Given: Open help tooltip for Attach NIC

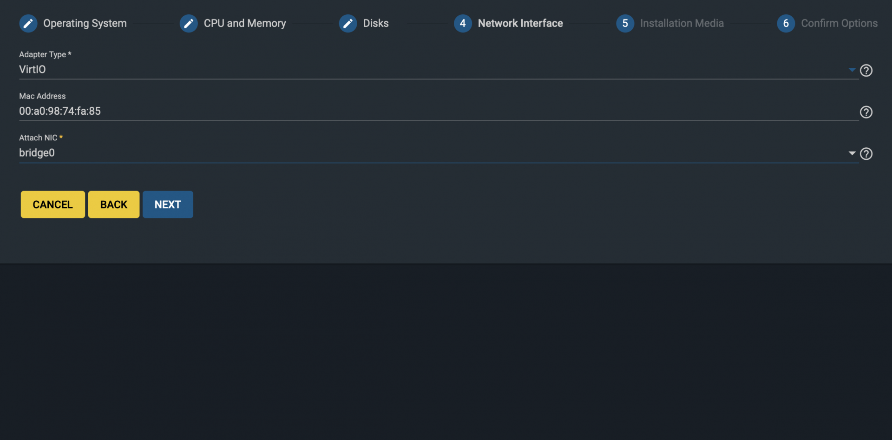Looking at the screenshot, I should [866, 154].
